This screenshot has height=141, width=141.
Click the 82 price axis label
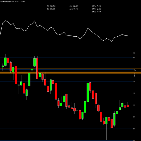[x=134, y=53]
